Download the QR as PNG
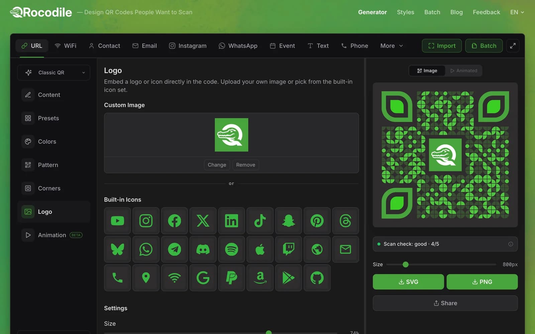 click(x=482, y=282)
